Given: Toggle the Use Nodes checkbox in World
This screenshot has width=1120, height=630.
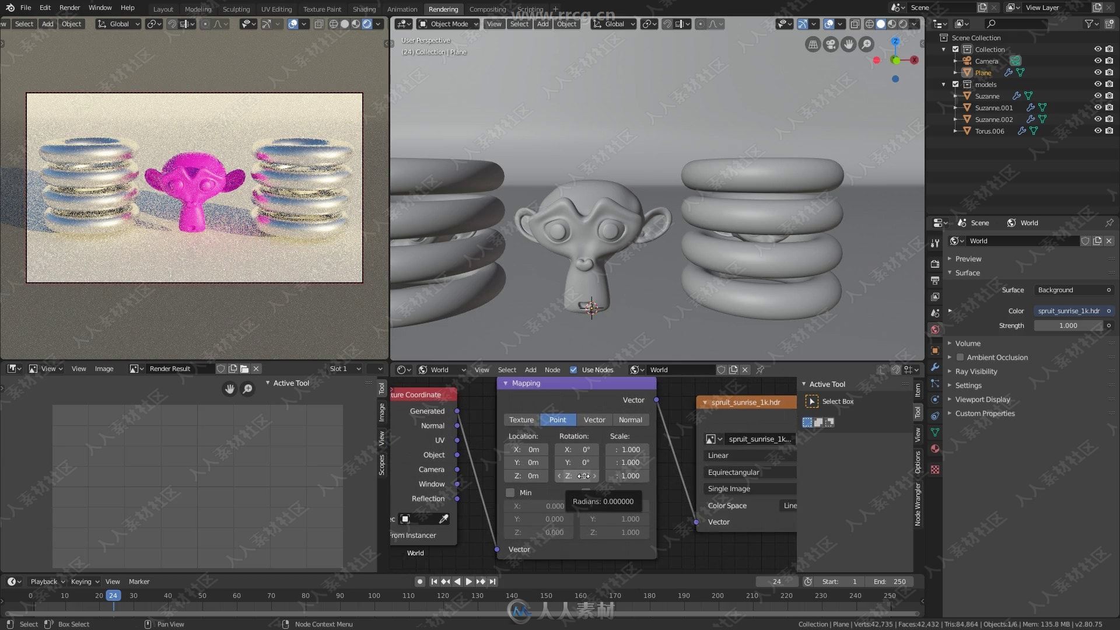Looking at the screenshot, I should coord(574,369).
